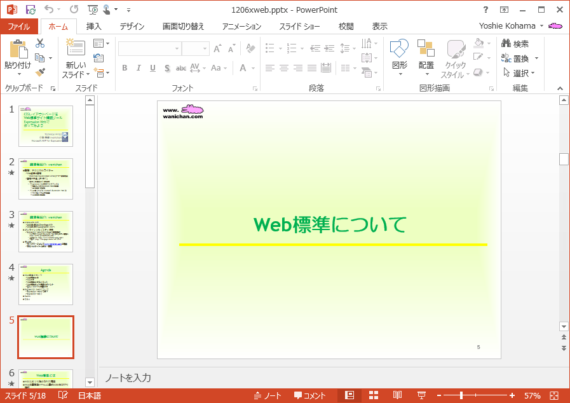Click the New Slide icon

76,47
